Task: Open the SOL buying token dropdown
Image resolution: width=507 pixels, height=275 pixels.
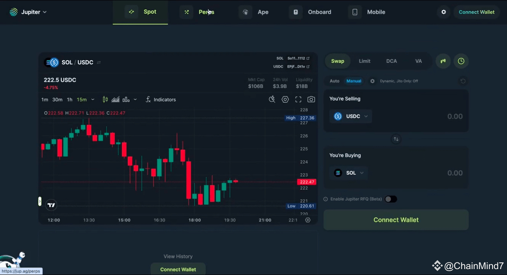Action: pos(349,173)
